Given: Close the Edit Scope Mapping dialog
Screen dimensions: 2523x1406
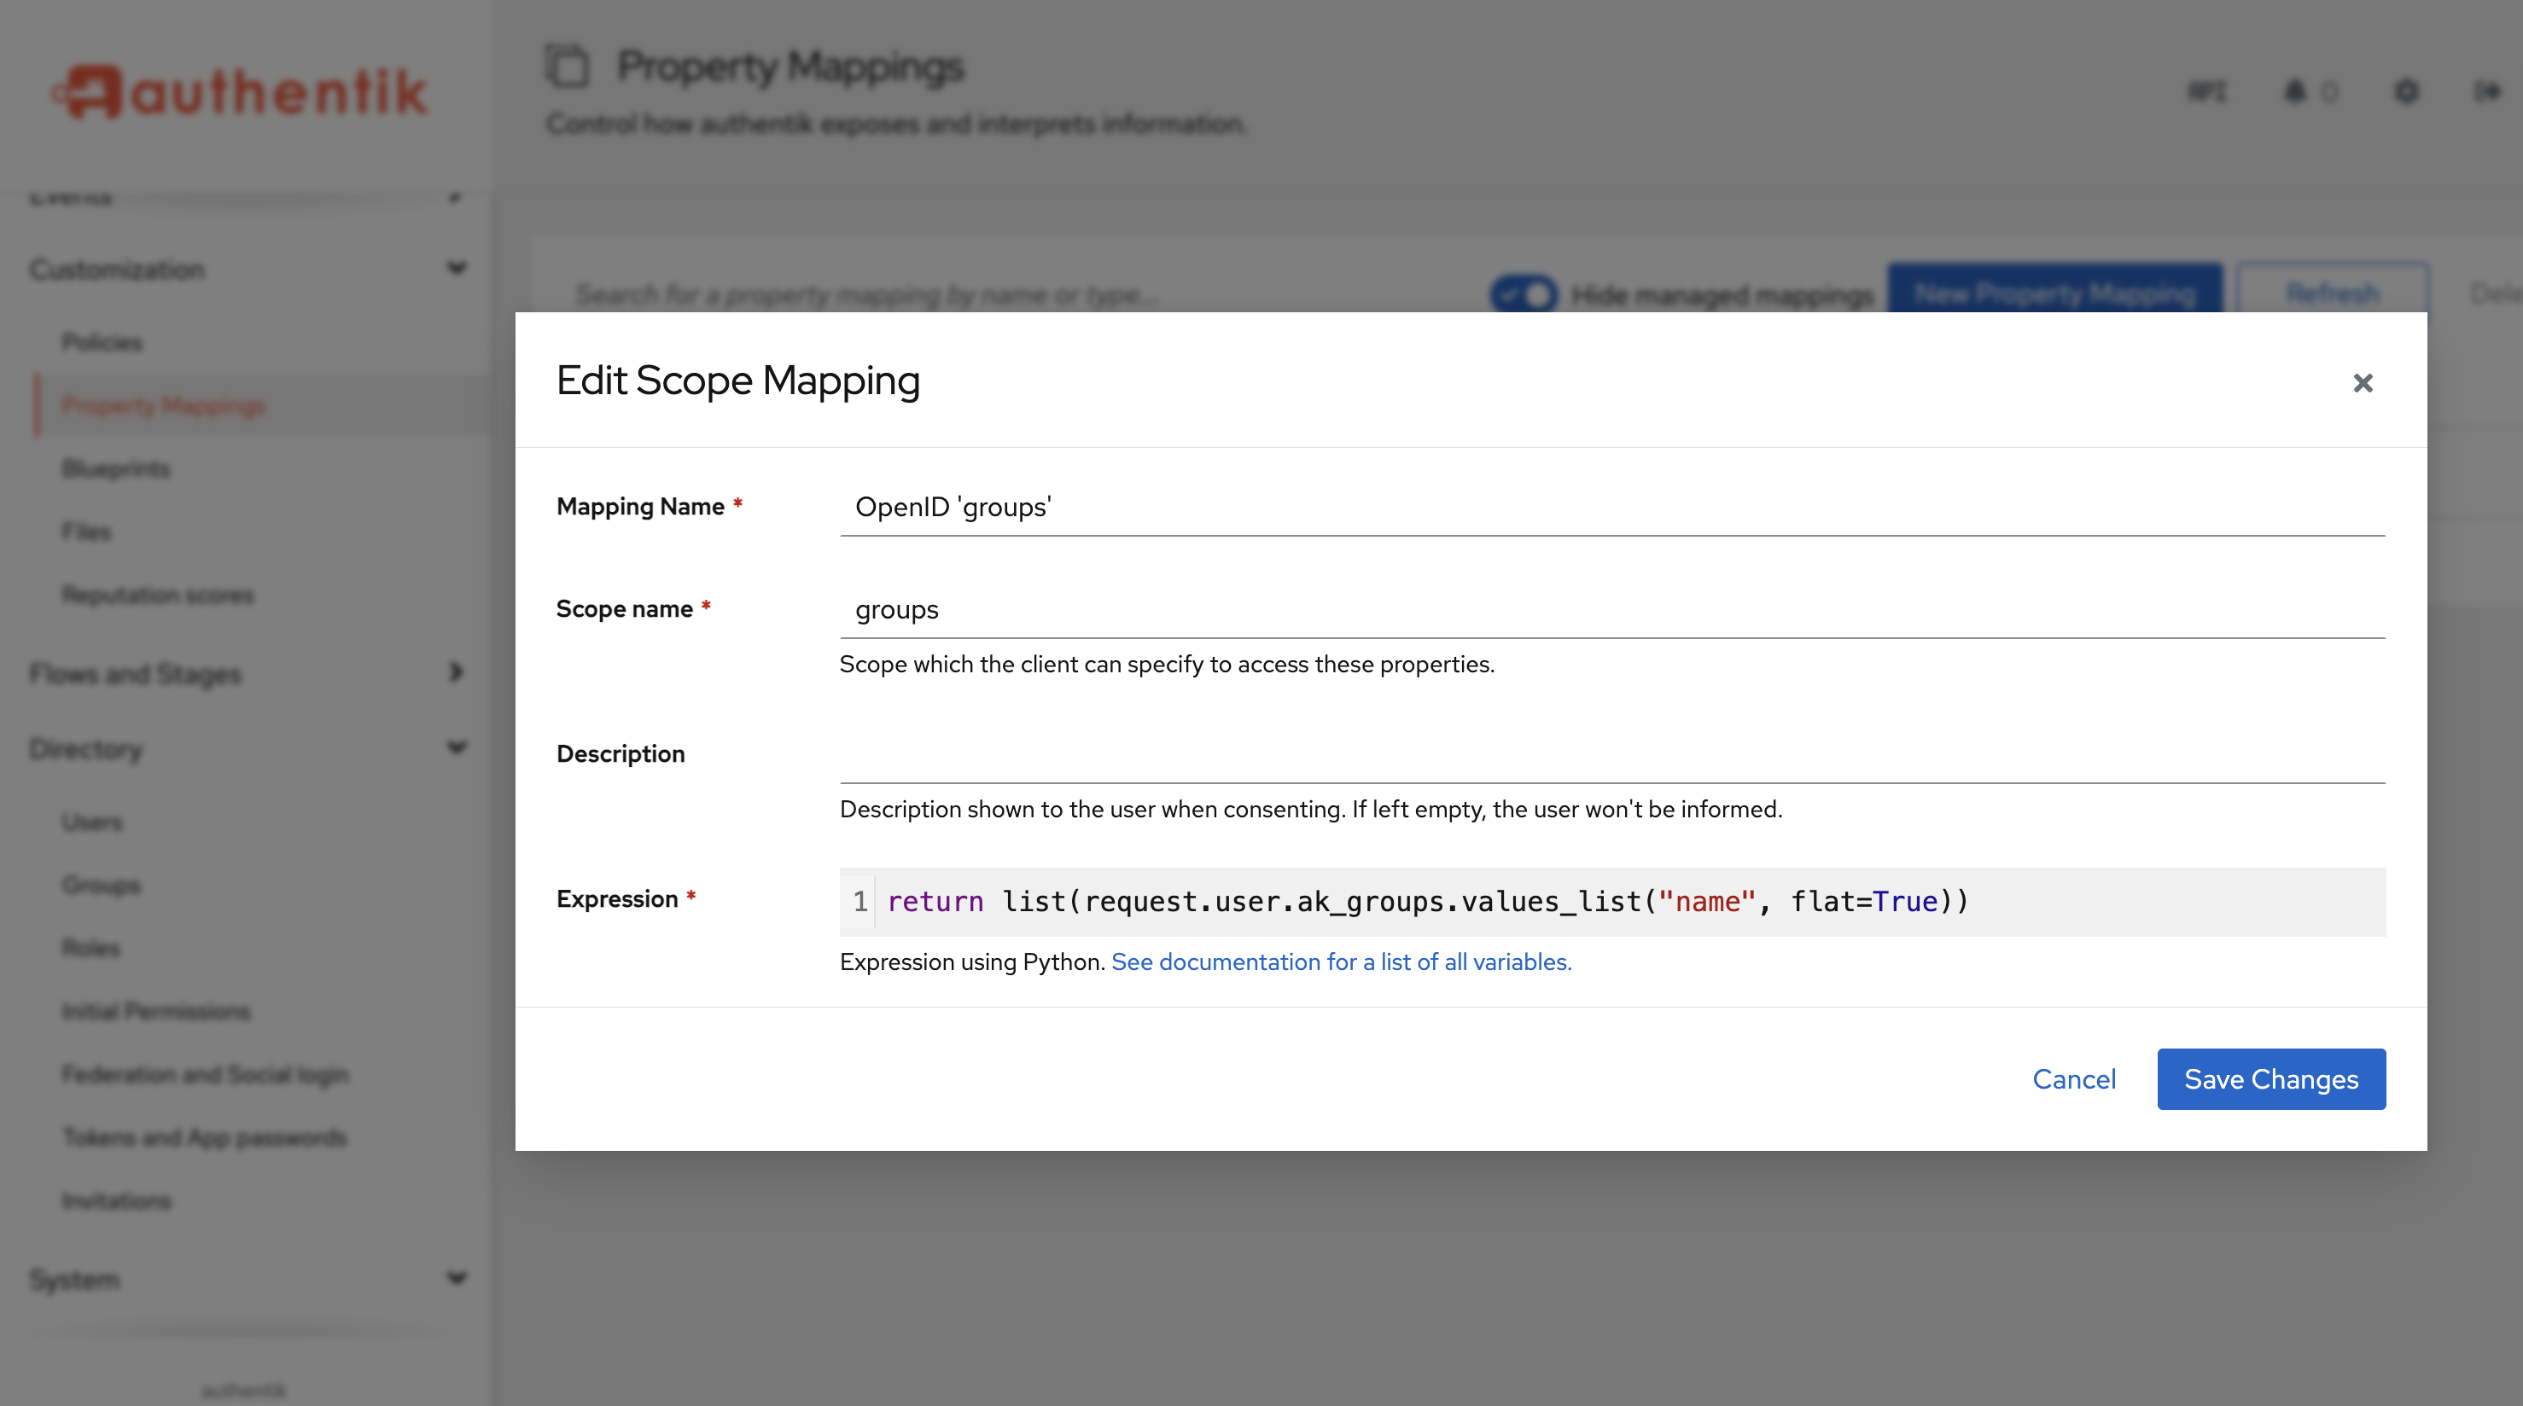Looking at the screenshot, I should 2363,383.
